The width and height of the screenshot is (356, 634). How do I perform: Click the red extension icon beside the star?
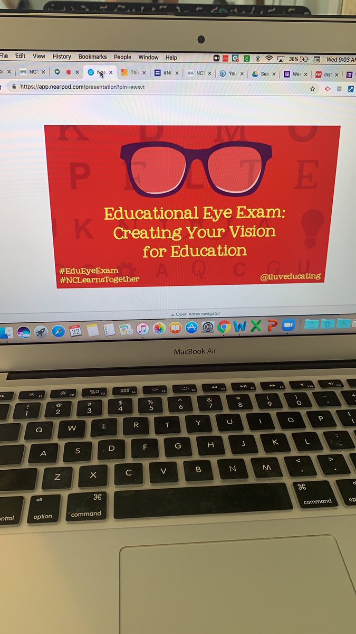click(x=328, y=89)
